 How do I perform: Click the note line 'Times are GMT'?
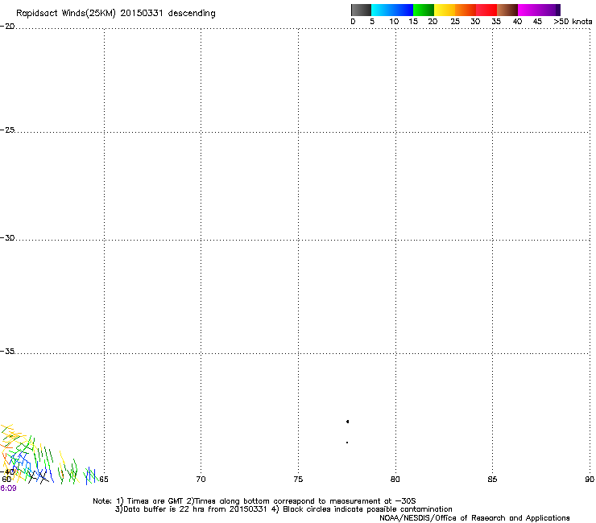tap(155, 501)
